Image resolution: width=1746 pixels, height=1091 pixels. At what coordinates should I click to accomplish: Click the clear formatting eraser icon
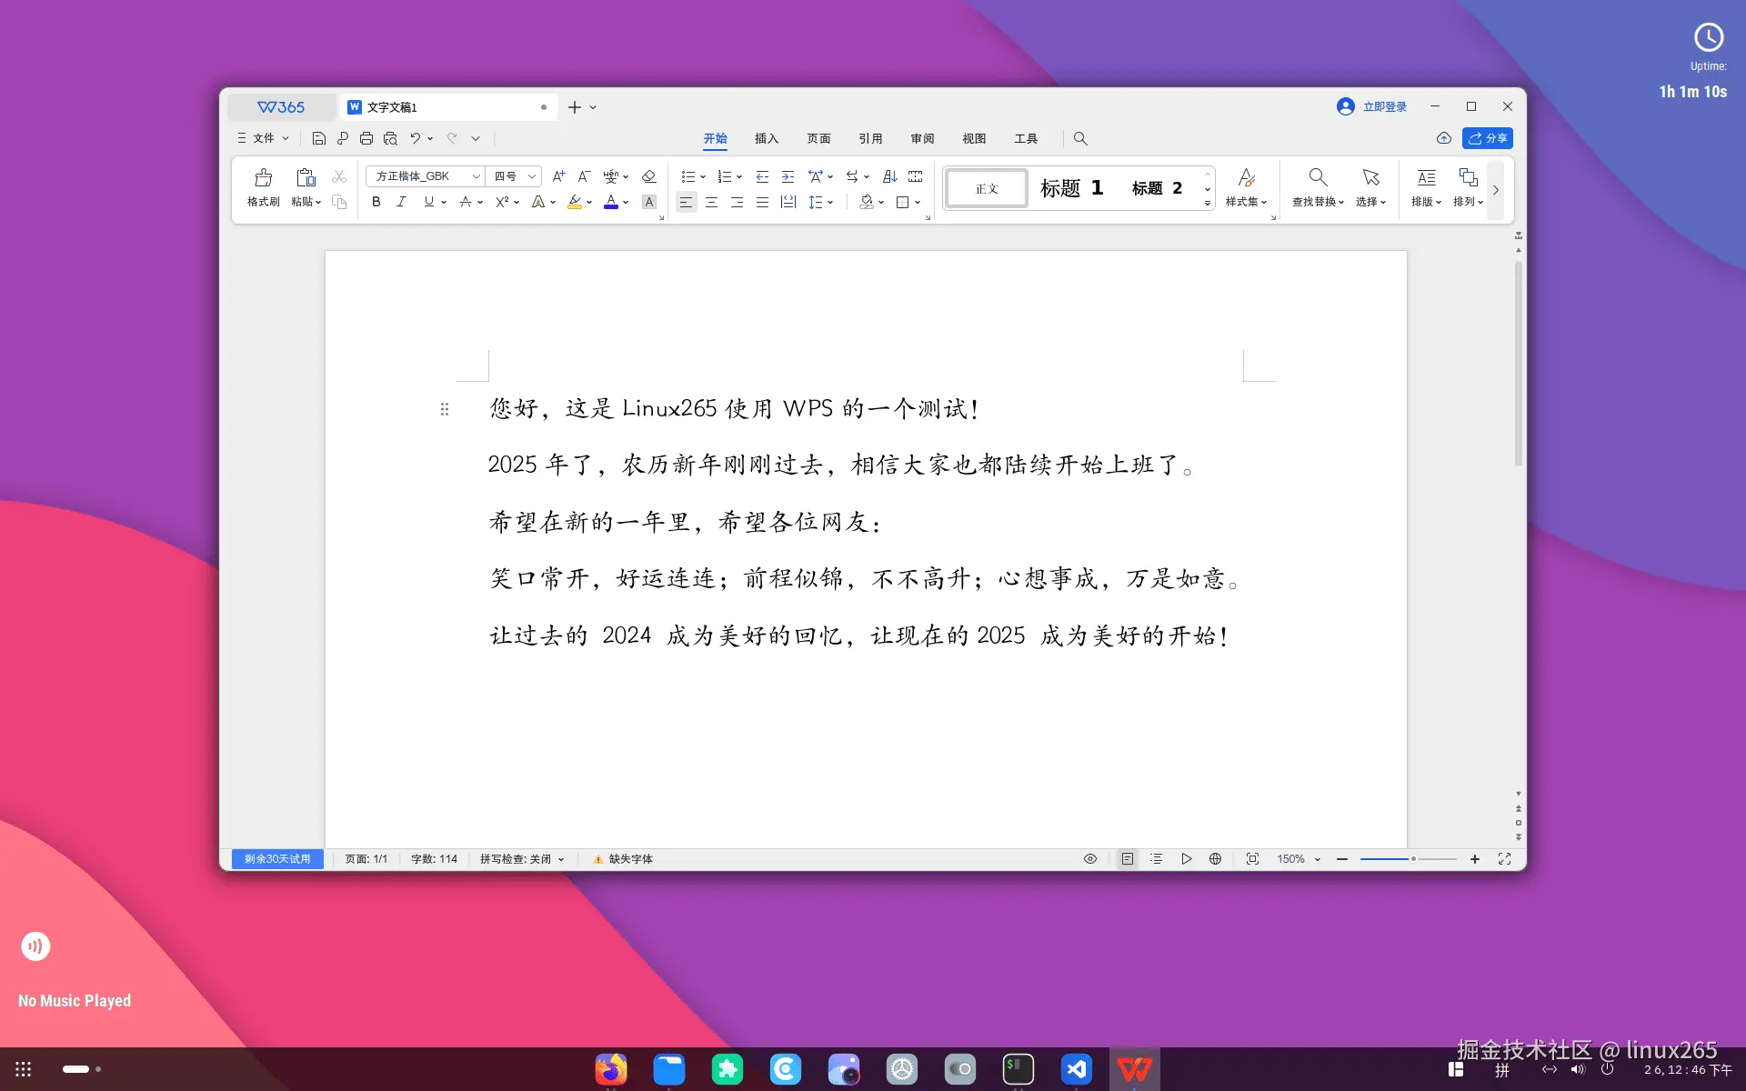648,175
